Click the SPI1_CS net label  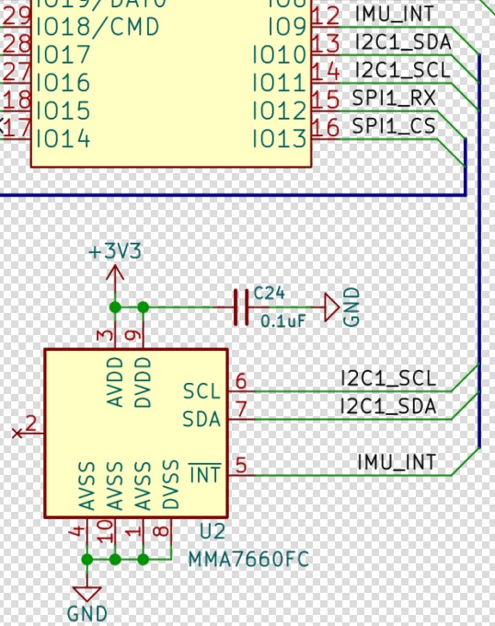click(x=394, y=126)
